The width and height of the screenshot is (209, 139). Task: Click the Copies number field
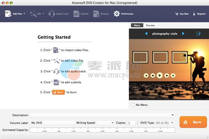132,123
